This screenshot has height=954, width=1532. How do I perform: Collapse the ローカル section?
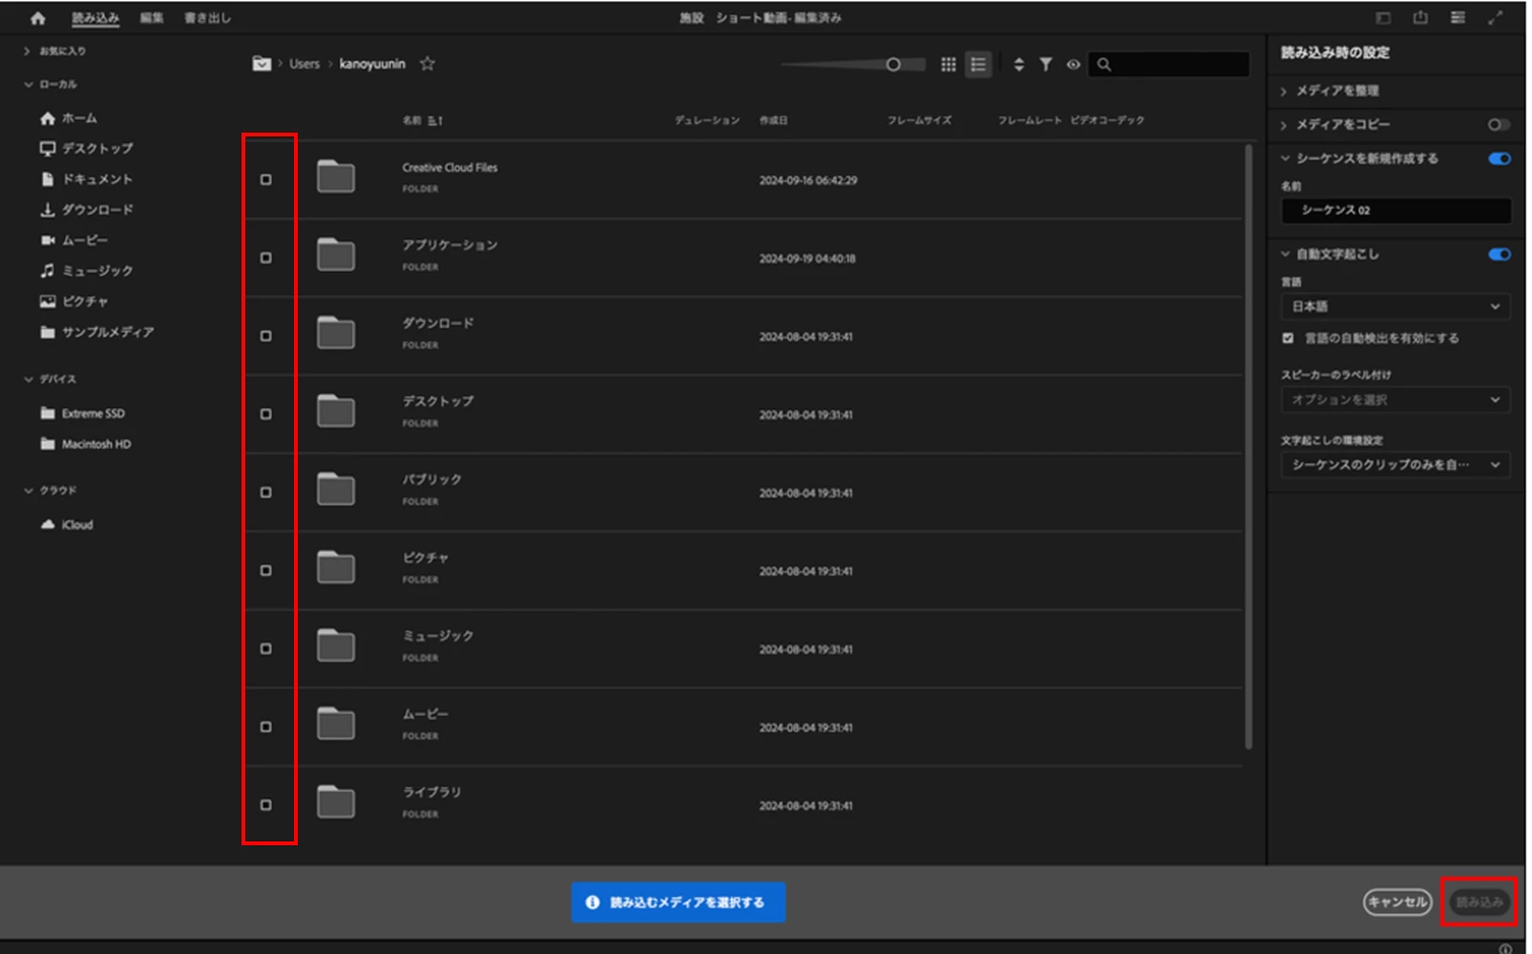point(28,84)
